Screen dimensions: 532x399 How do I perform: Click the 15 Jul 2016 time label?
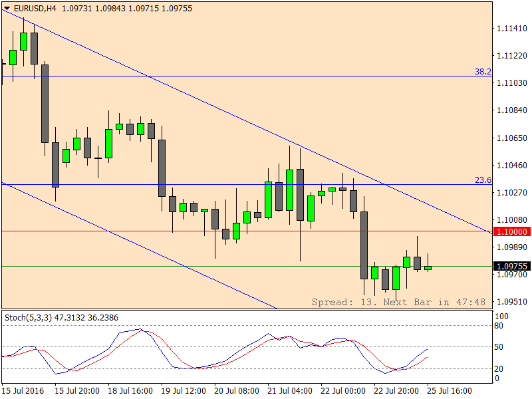pos(23,391)
